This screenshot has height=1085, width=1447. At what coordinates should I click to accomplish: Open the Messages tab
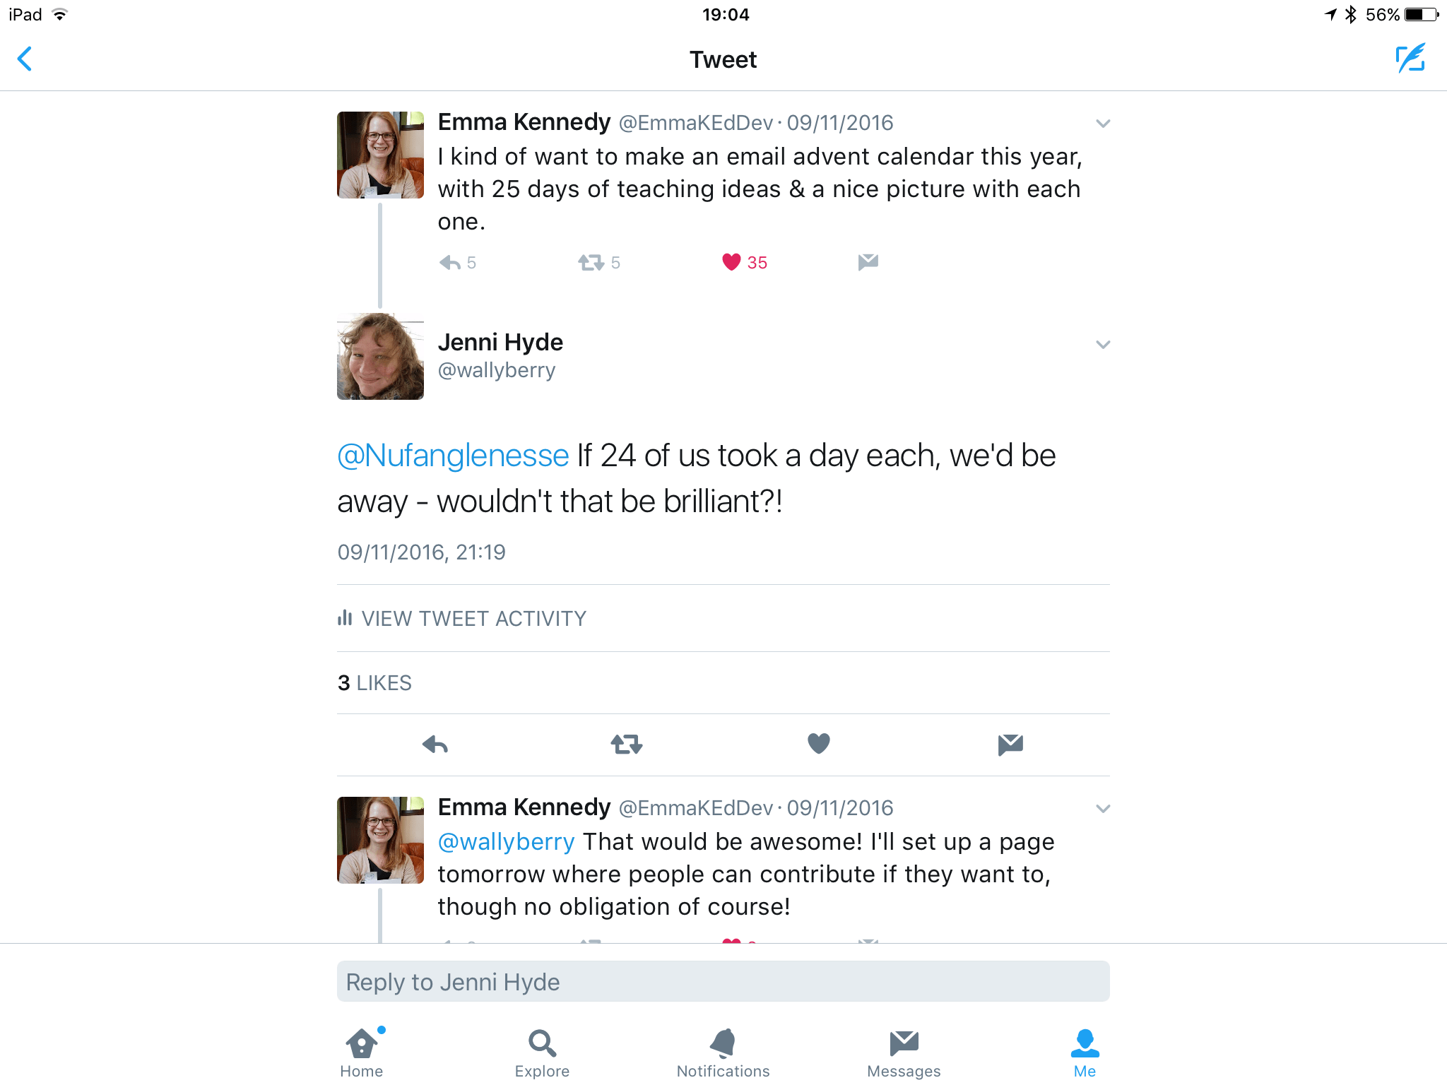pos(904,1053)
